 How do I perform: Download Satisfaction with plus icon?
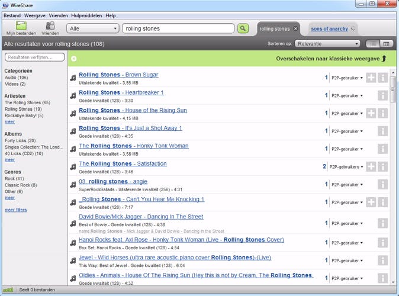[x=371, y=167]
